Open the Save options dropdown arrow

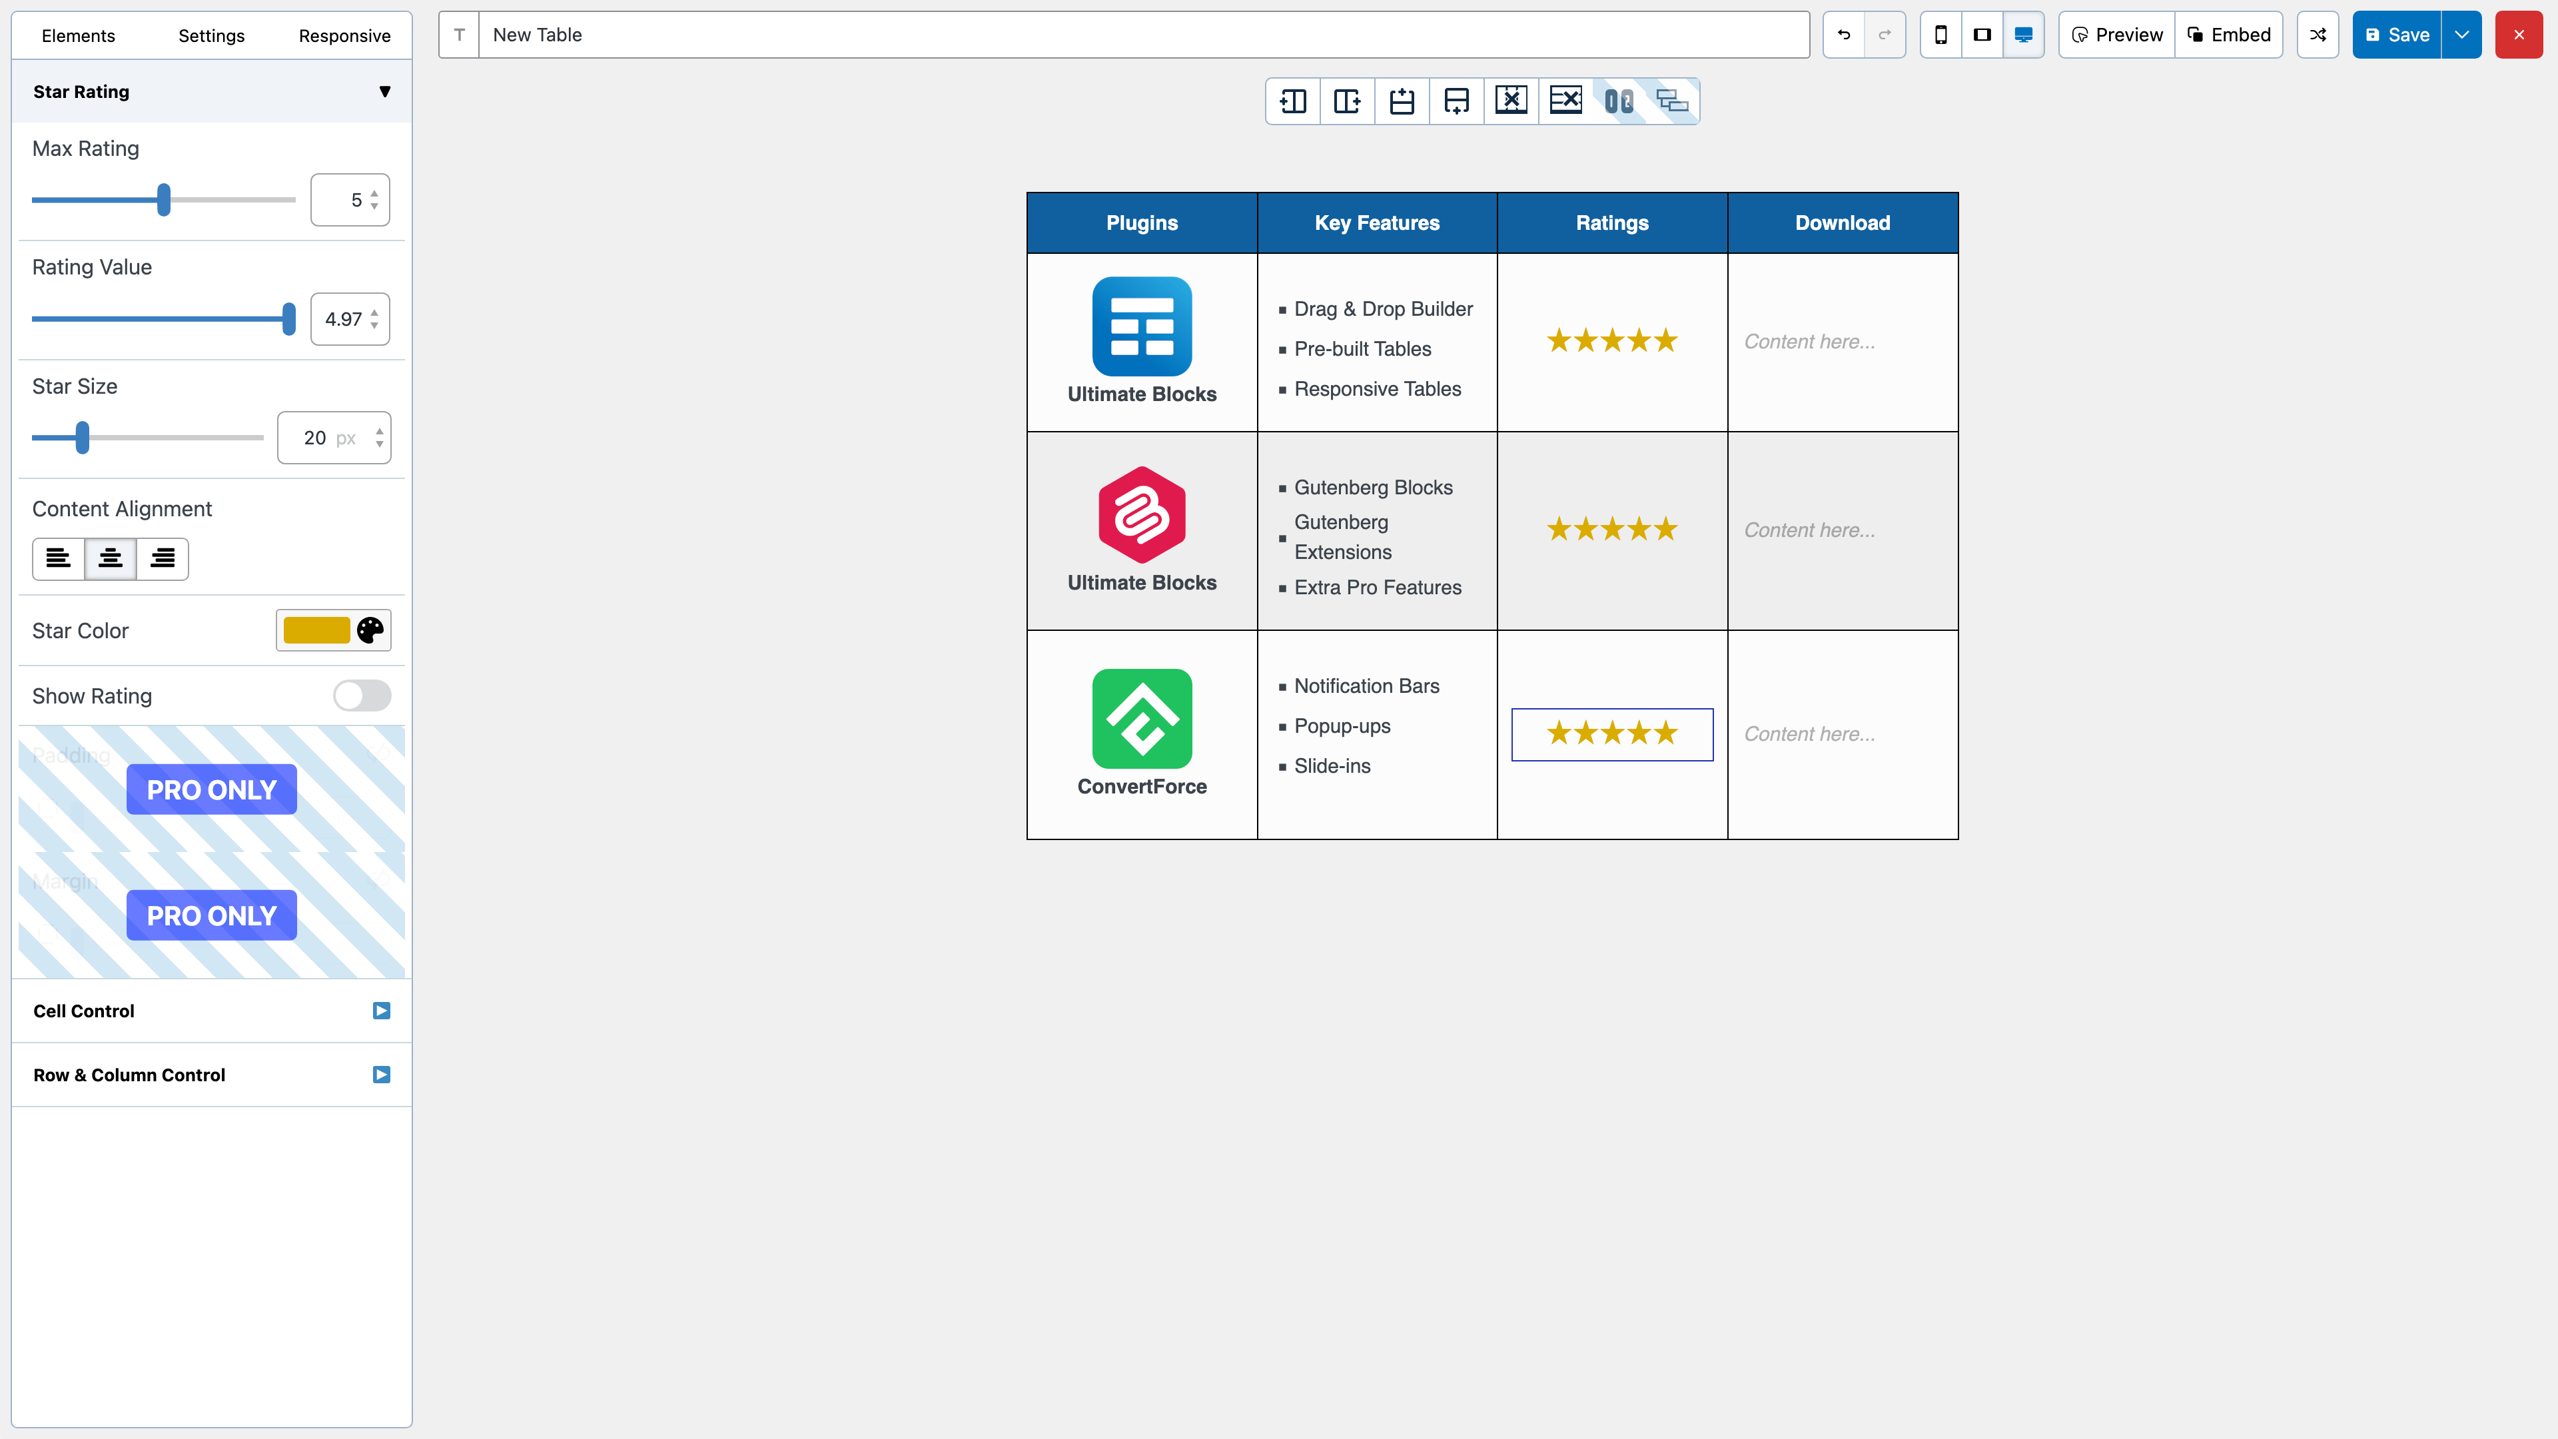coord(2461,35)
